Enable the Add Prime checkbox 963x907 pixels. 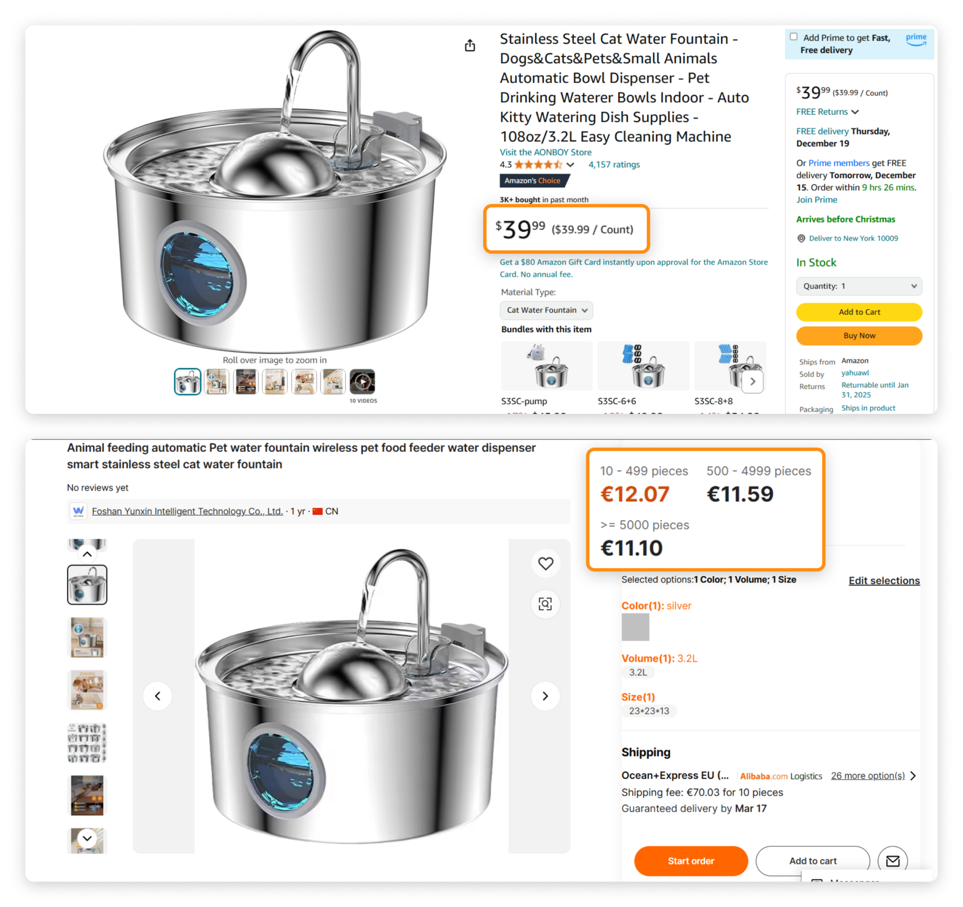[793, 36]
